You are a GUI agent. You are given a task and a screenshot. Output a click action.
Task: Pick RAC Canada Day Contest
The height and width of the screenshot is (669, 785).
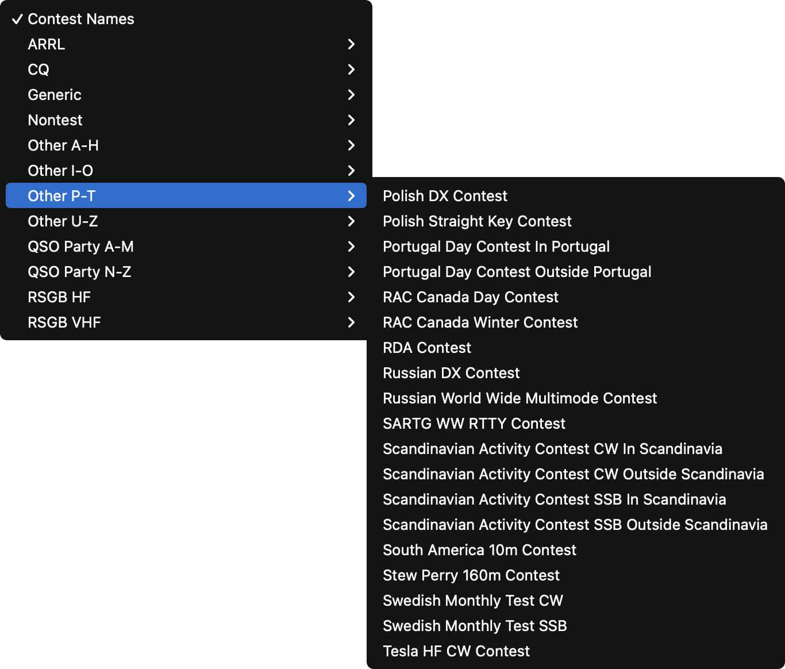[x=576, y=297]
